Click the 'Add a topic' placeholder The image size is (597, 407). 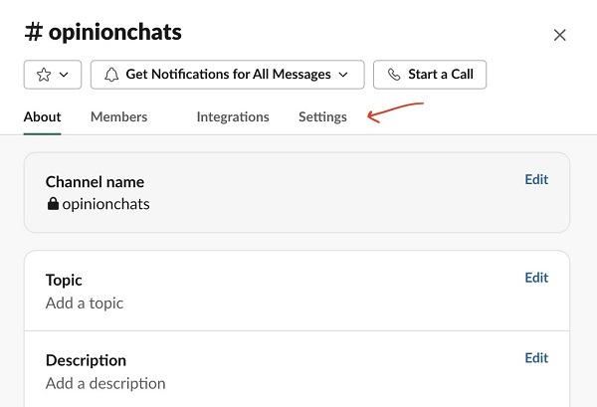tap(85, 303)
